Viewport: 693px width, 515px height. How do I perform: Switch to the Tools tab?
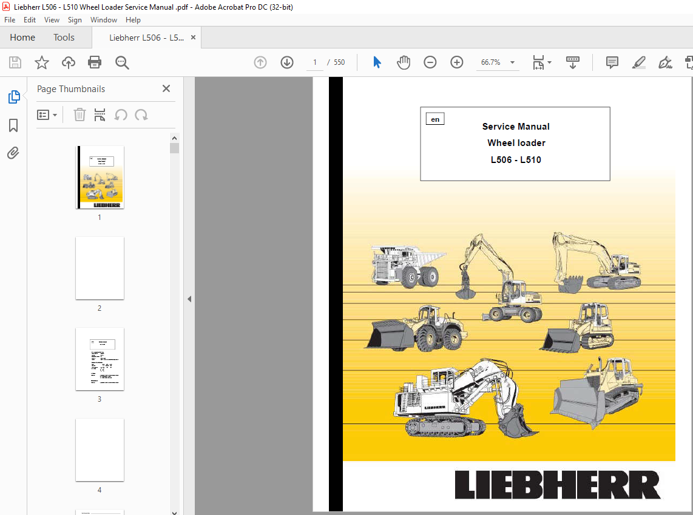(64, 38)
